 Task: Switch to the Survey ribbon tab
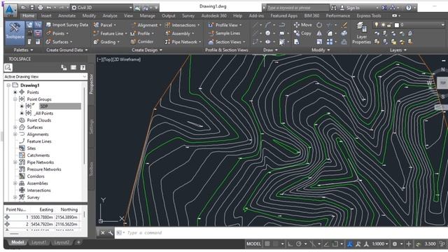click(x=188, y=15)
